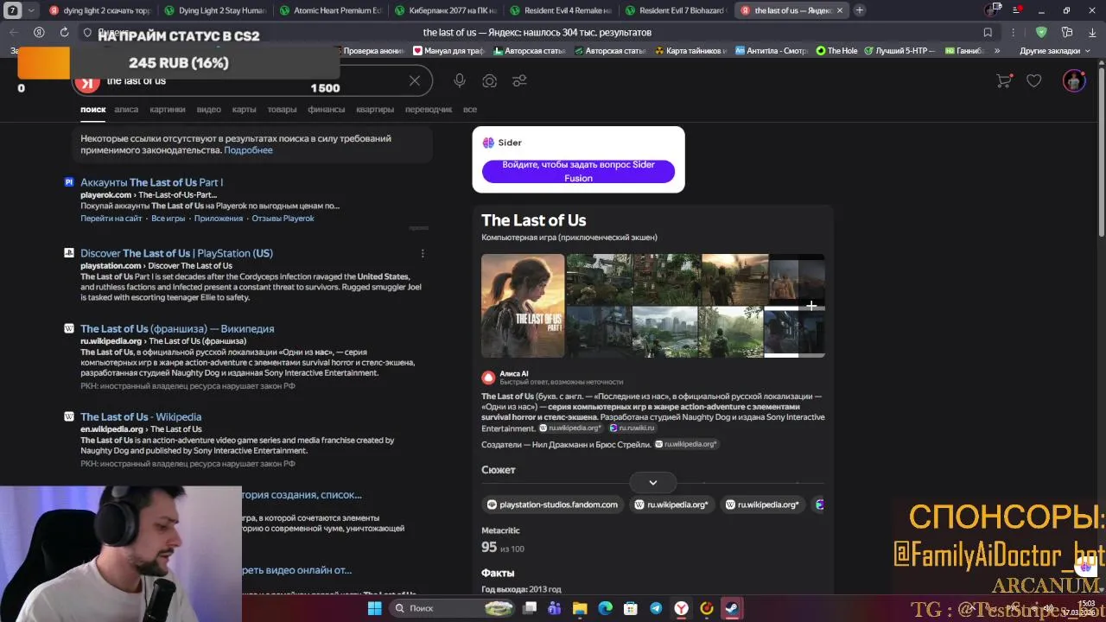Open Windows Start menu

(x=375, y=608)
